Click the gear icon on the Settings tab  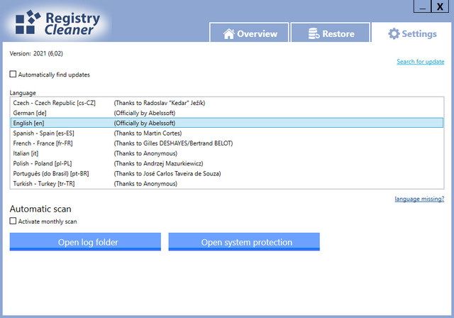point(394,33)
